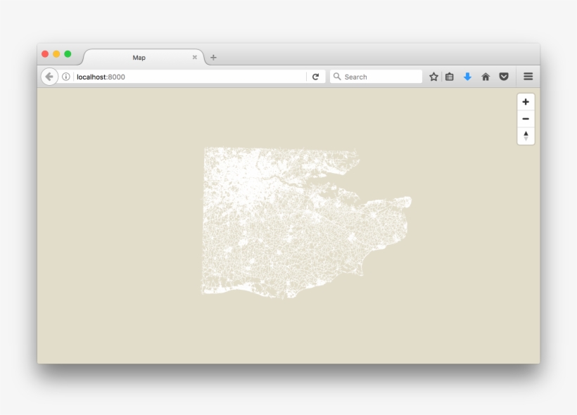Click the white map region of England

(x=281, y=218)
